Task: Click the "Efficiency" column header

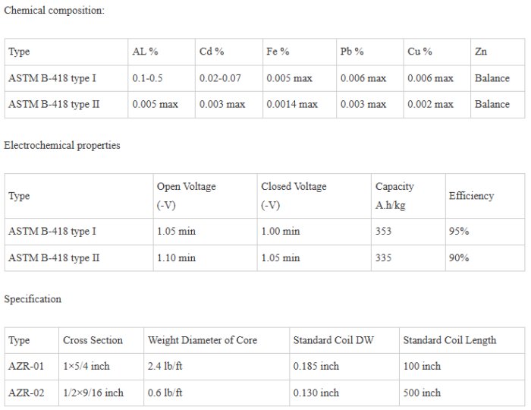Action: coord(471,196)
